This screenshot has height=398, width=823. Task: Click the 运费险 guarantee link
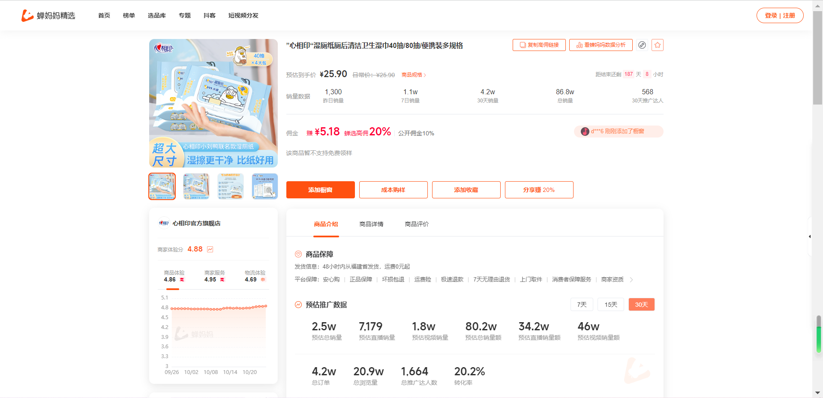point(423,279)
